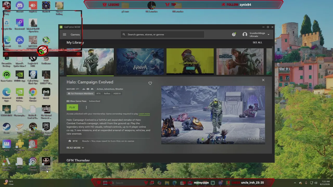Image resolution: width=333 pixels, height=187 pixels.
Task: Open the weather widget showing 79°F
Action: [8, 183]
